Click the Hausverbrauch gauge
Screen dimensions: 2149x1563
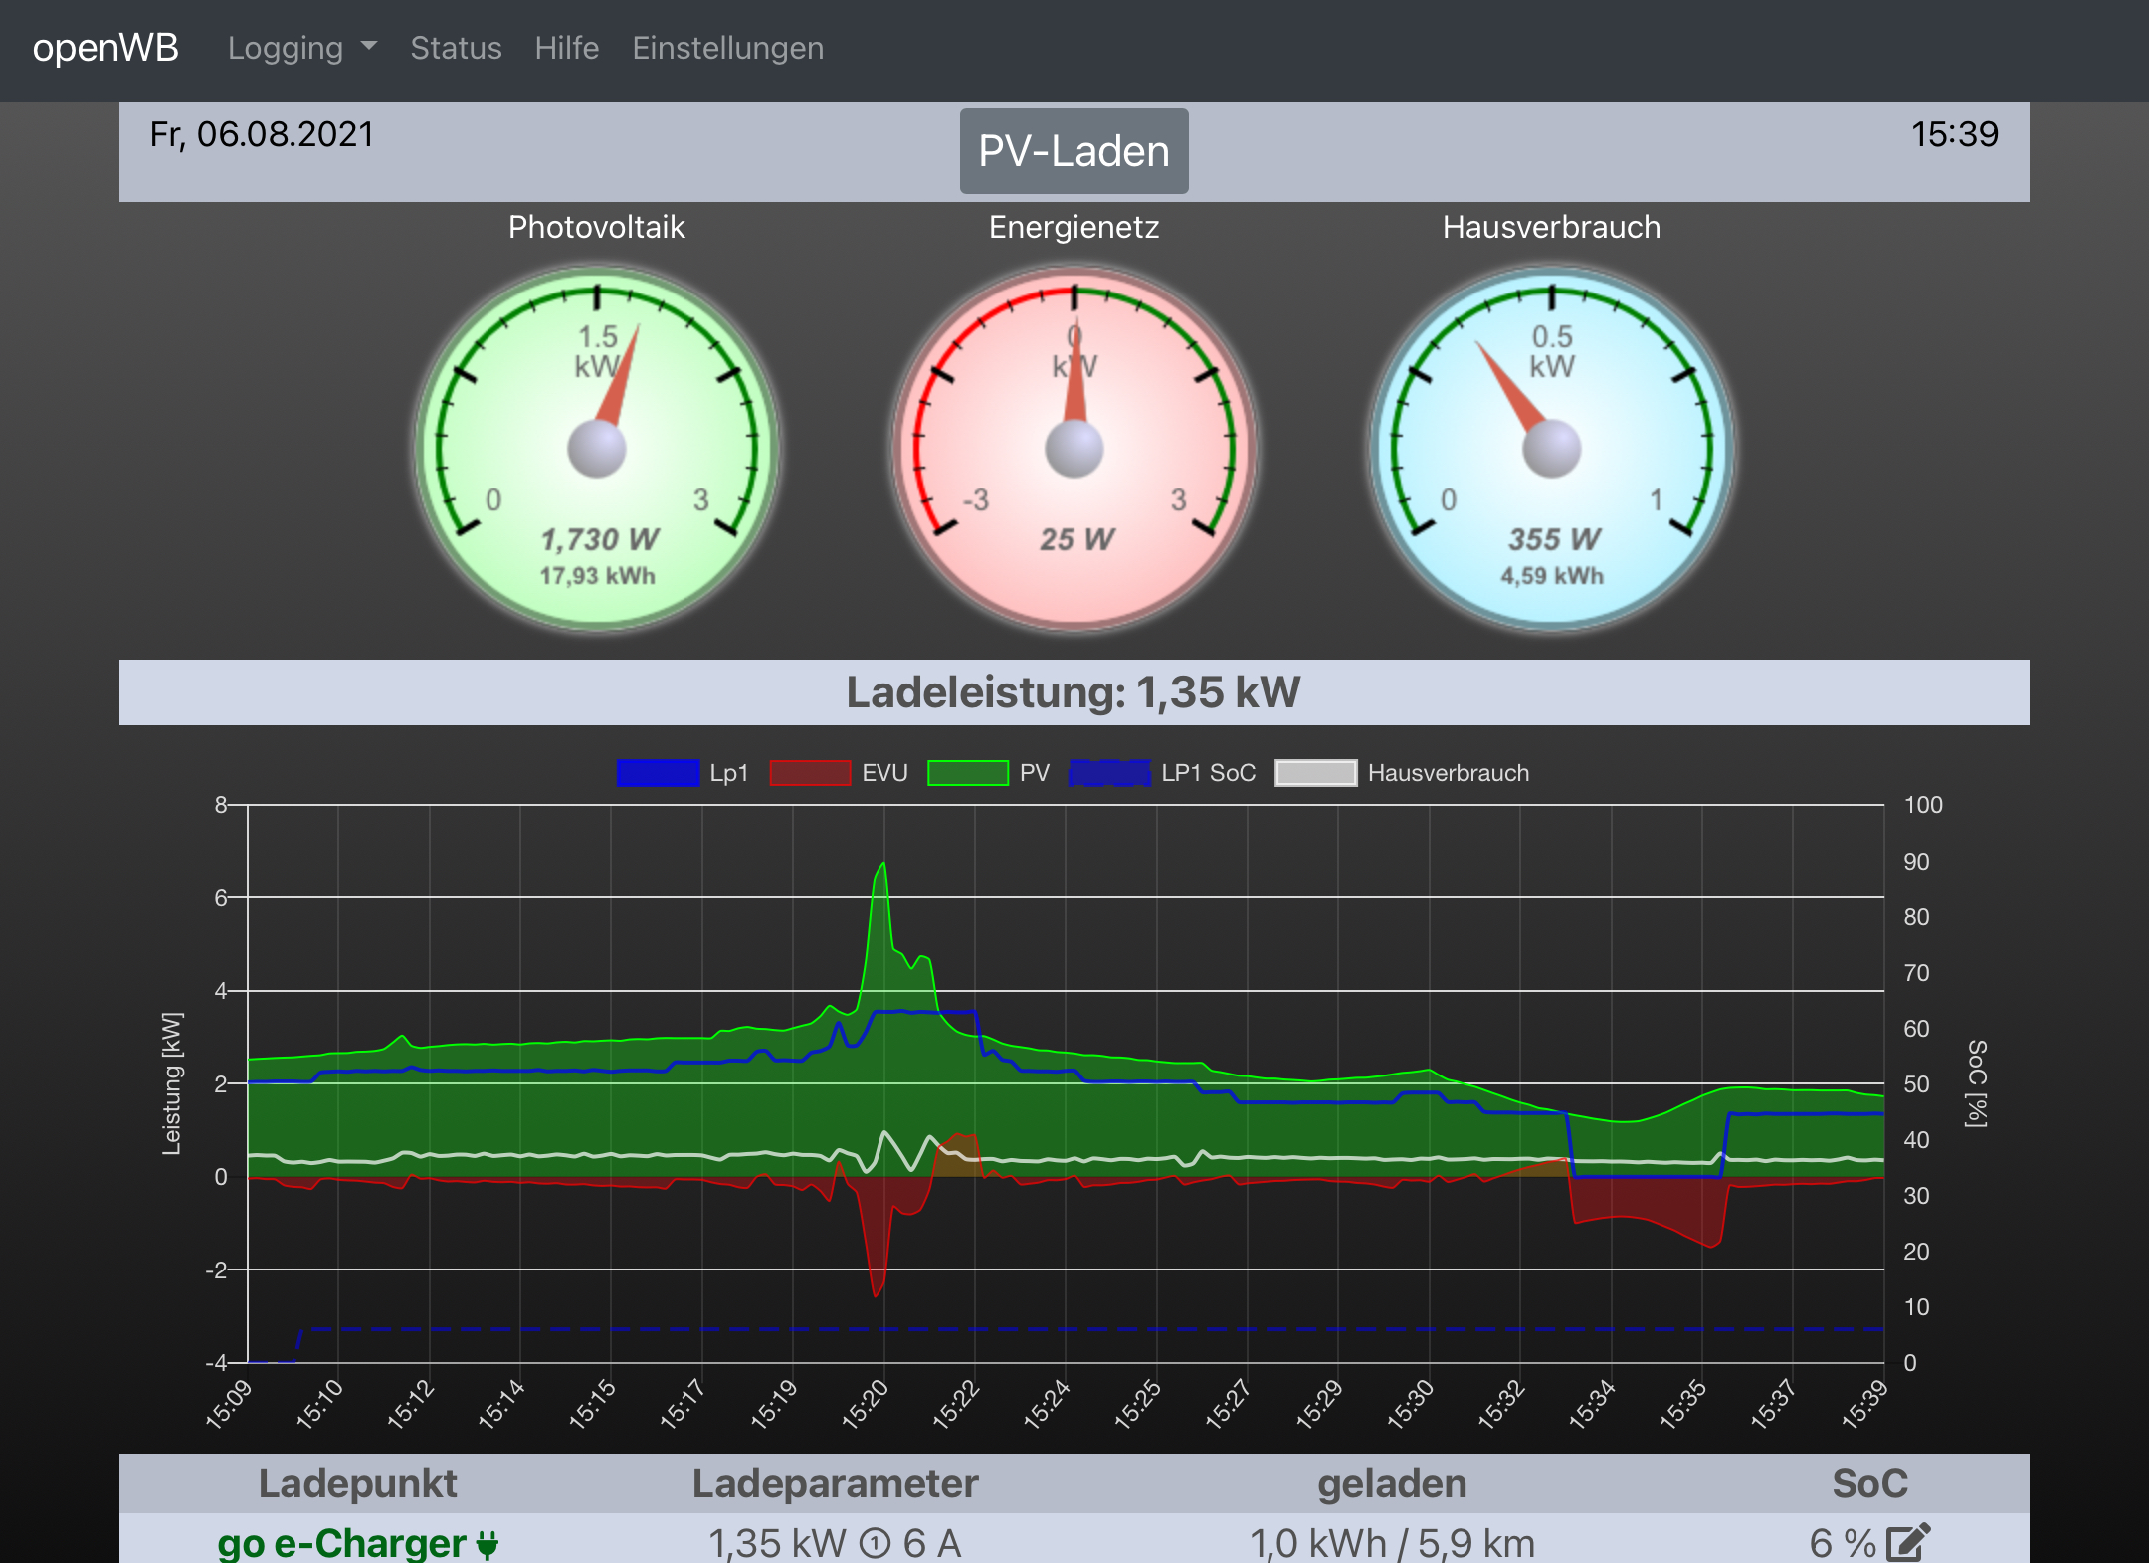pos(1552,449)
